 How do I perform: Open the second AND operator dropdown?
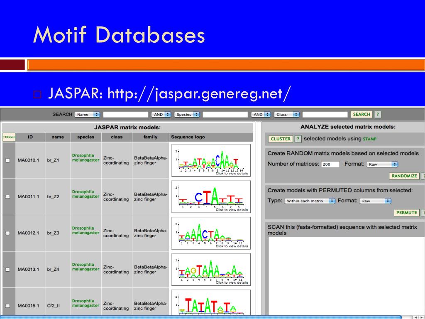pyautogui.click(x=261, y=115)
